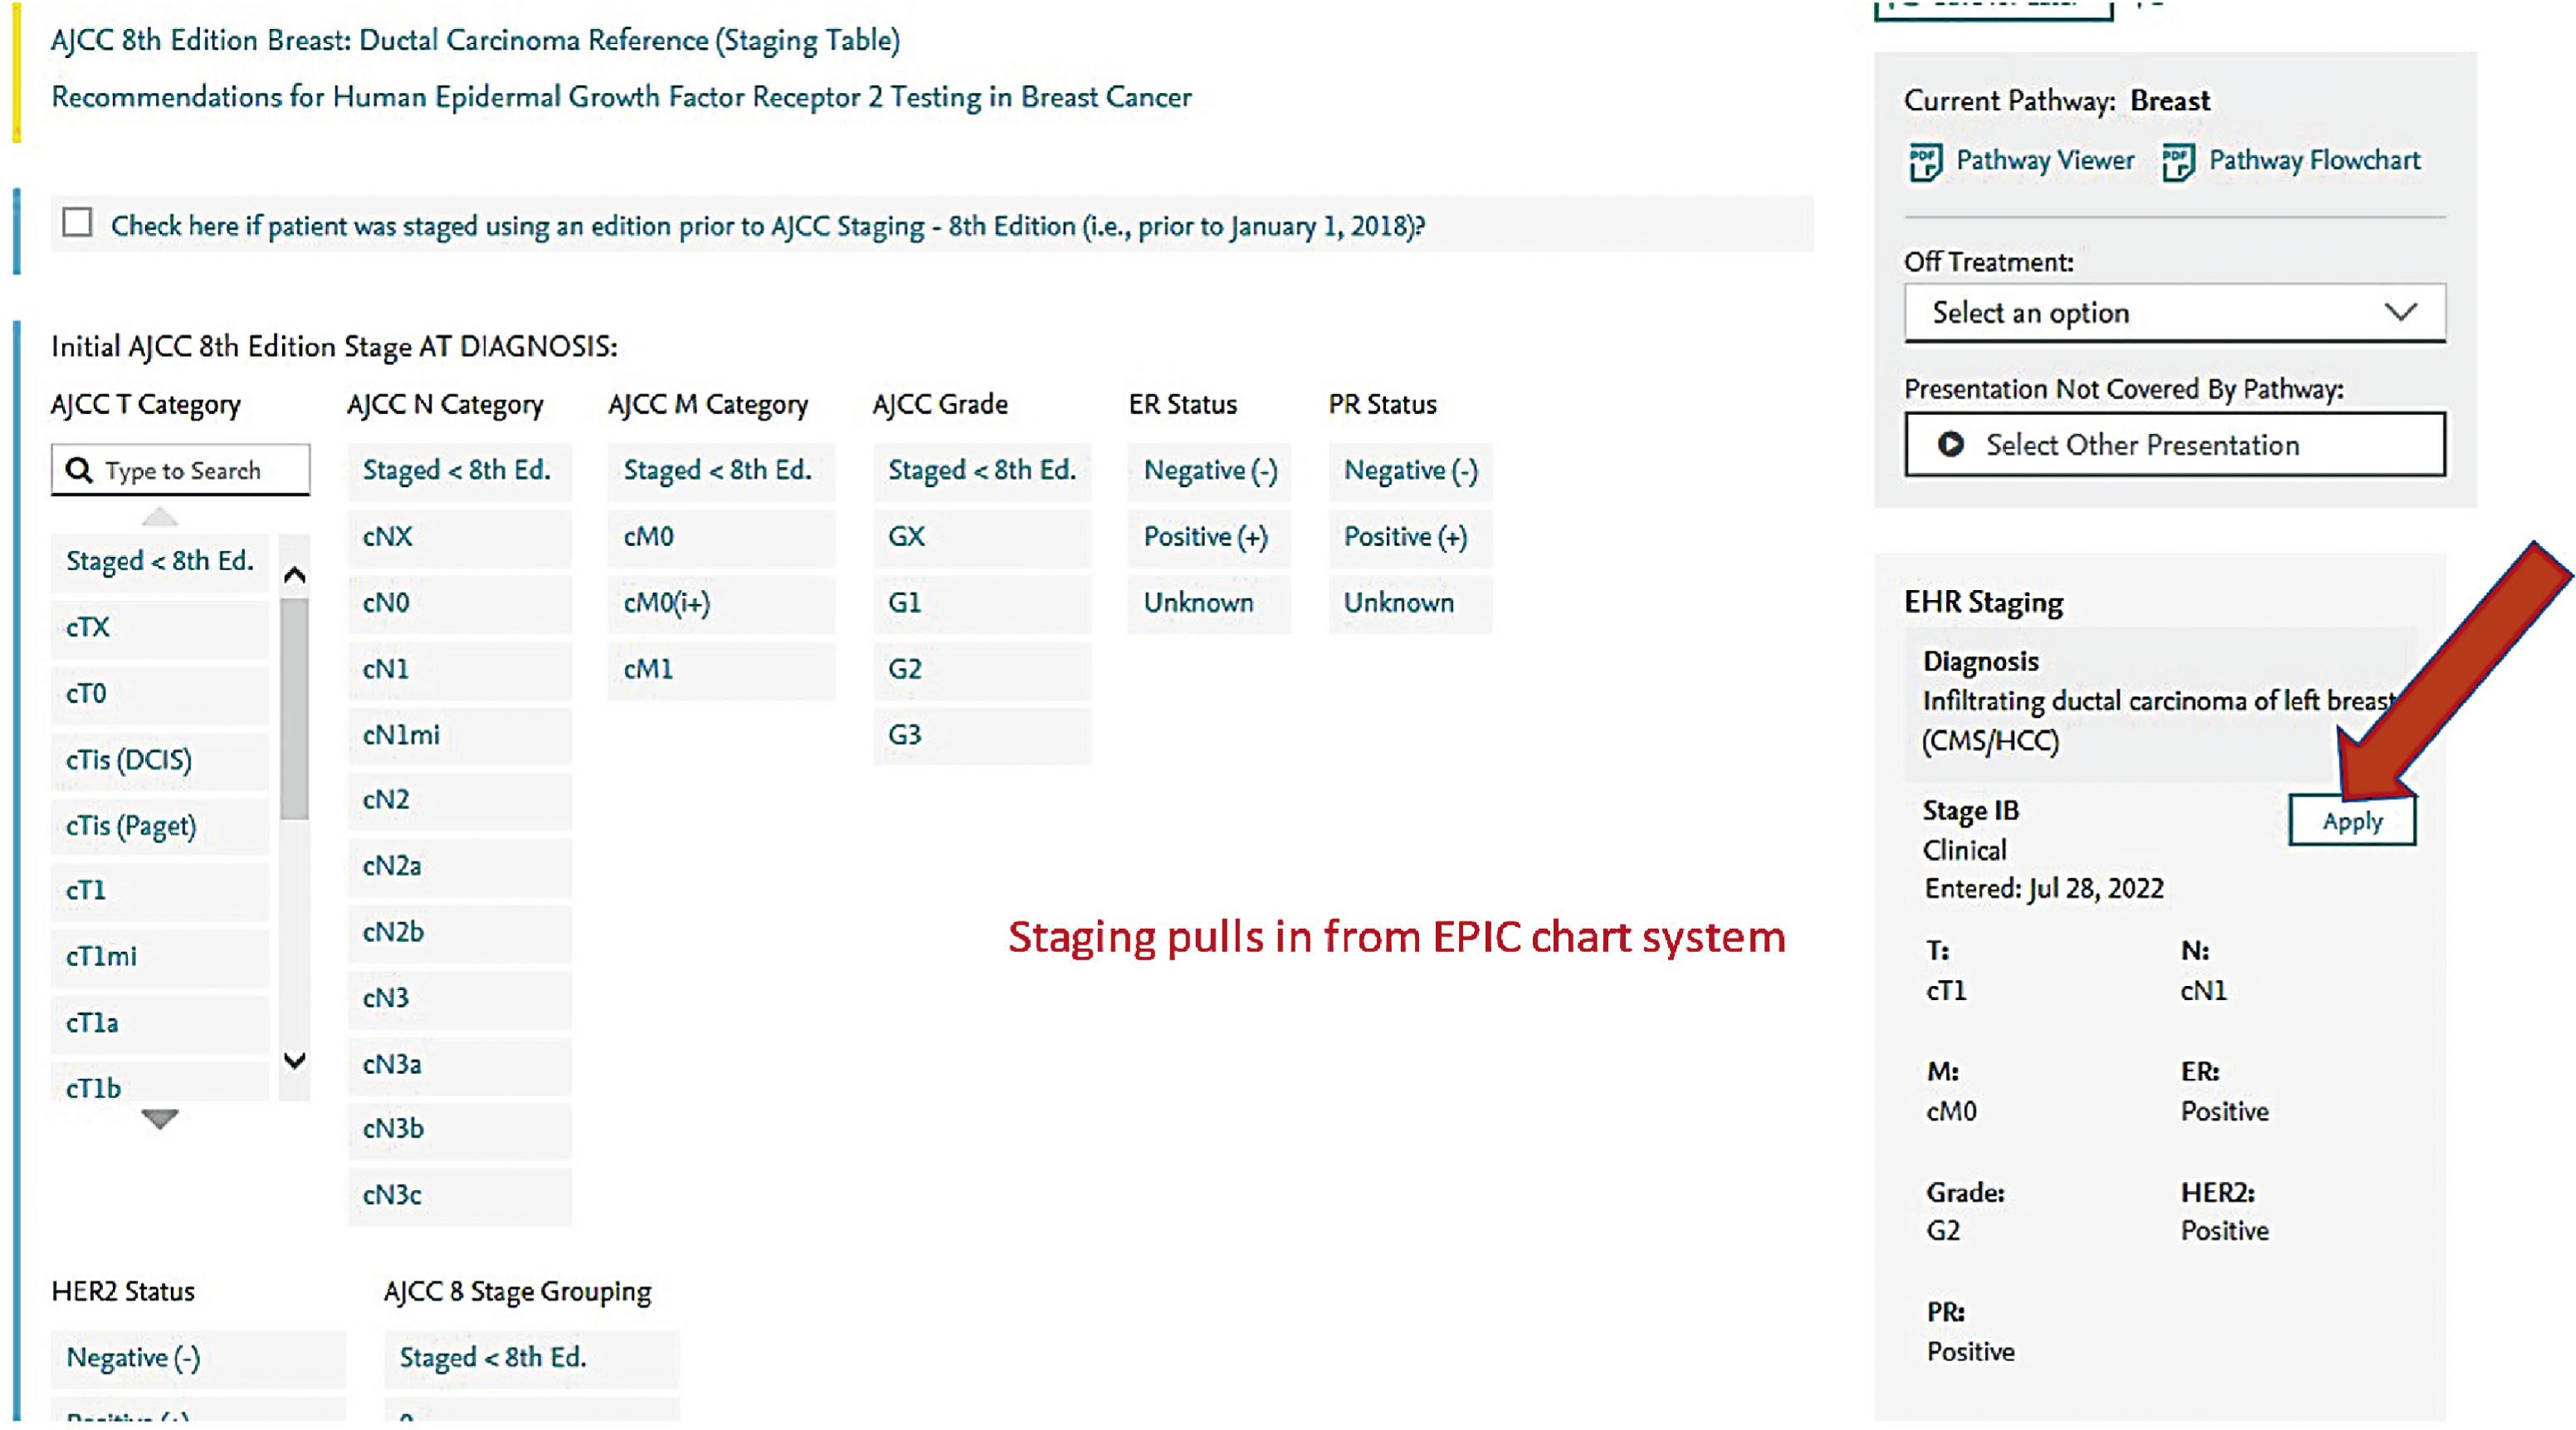Screen dimensions: 2576x1430
Task: Open AJCC 8th Edition Breast Staging Table link
Action: point(476,40)
